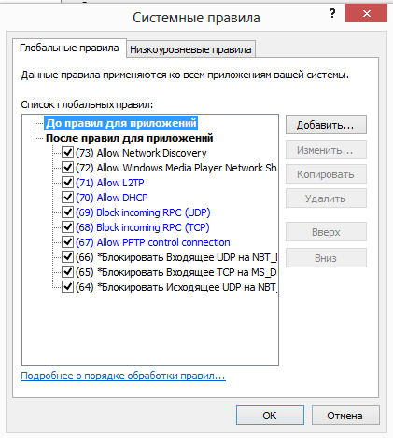Select the До правил для приложений node
The width and height of the screenshot is (393, 438).
(x=121, y=123)
